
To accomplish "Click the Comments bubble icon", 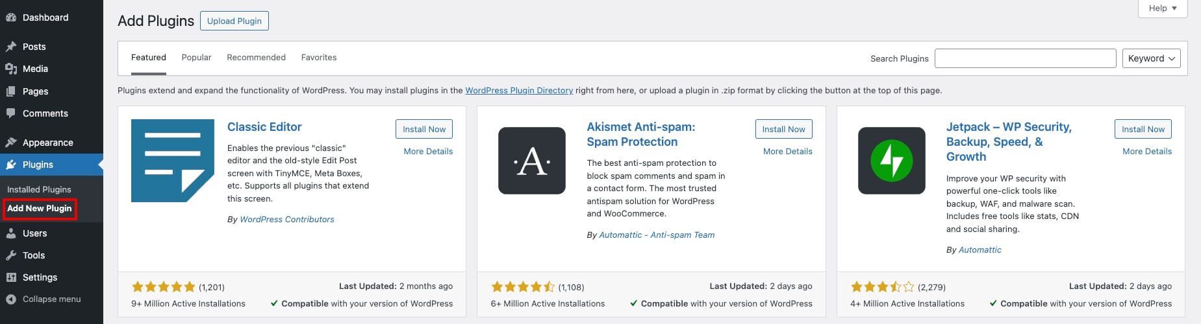I will coord(11,113).
